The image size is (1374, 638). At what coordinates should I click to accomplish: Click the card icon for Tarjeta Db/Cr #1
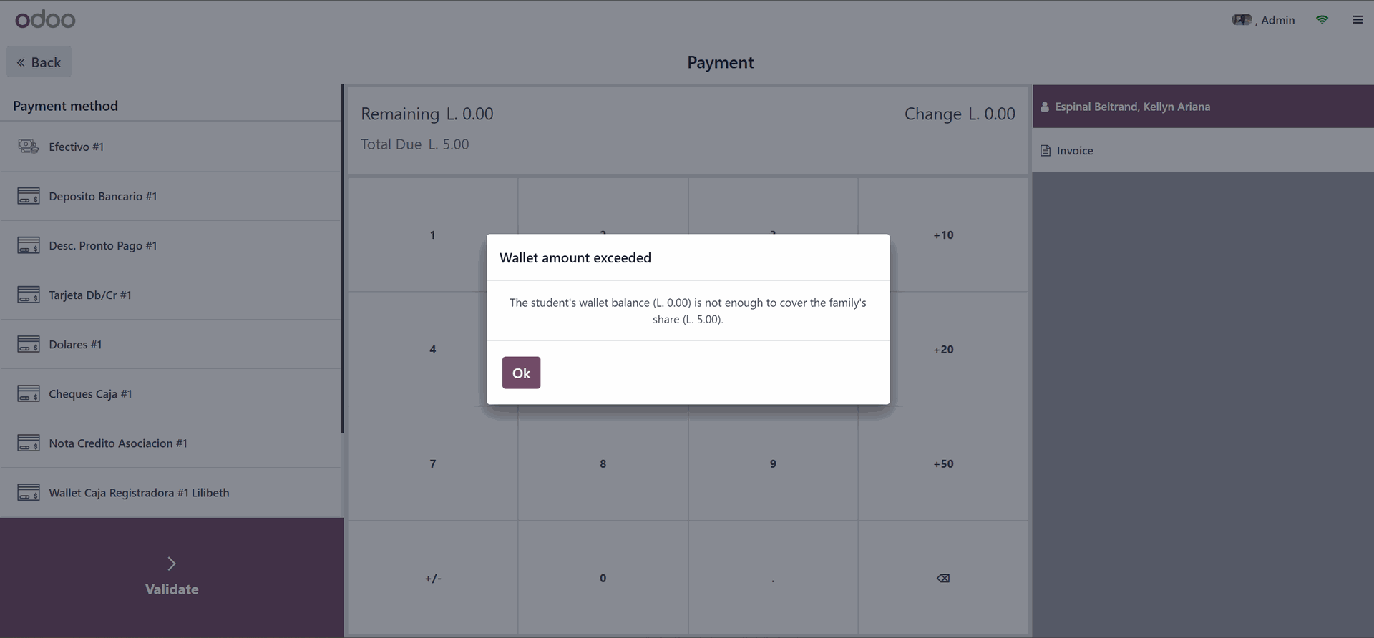point(29,295)
